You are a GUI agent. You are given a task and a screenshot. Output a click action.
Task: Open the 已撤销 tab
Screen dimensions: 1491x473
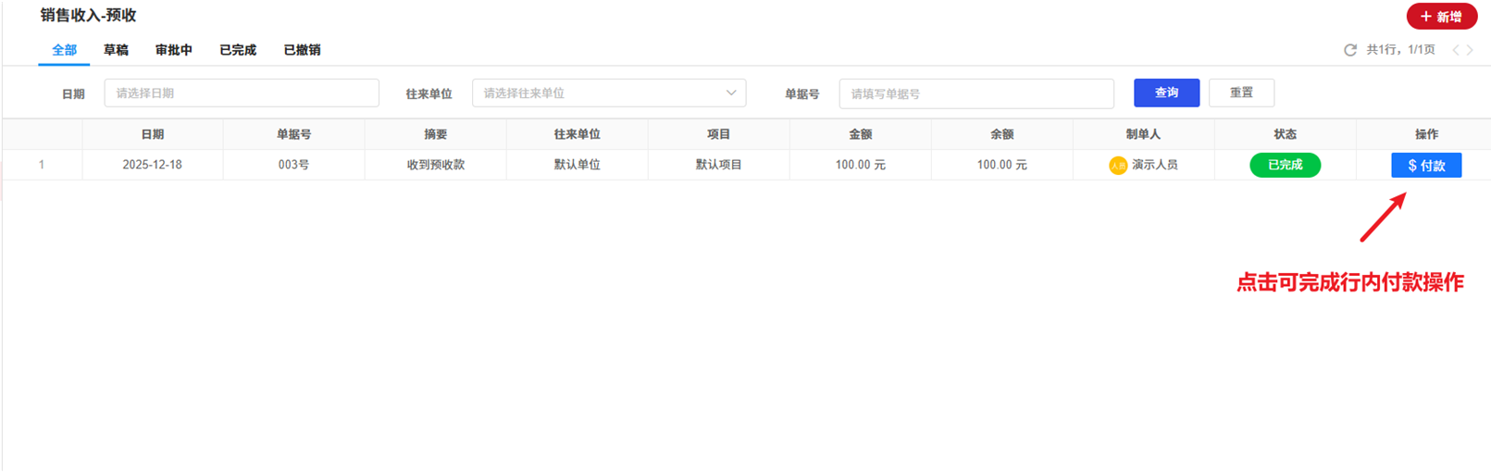(x=302, y=50)
